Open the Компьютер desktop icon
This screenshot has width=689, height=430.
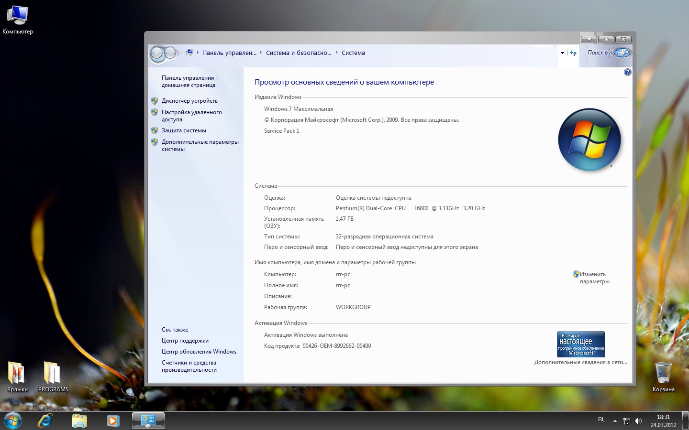click(17, 19)
